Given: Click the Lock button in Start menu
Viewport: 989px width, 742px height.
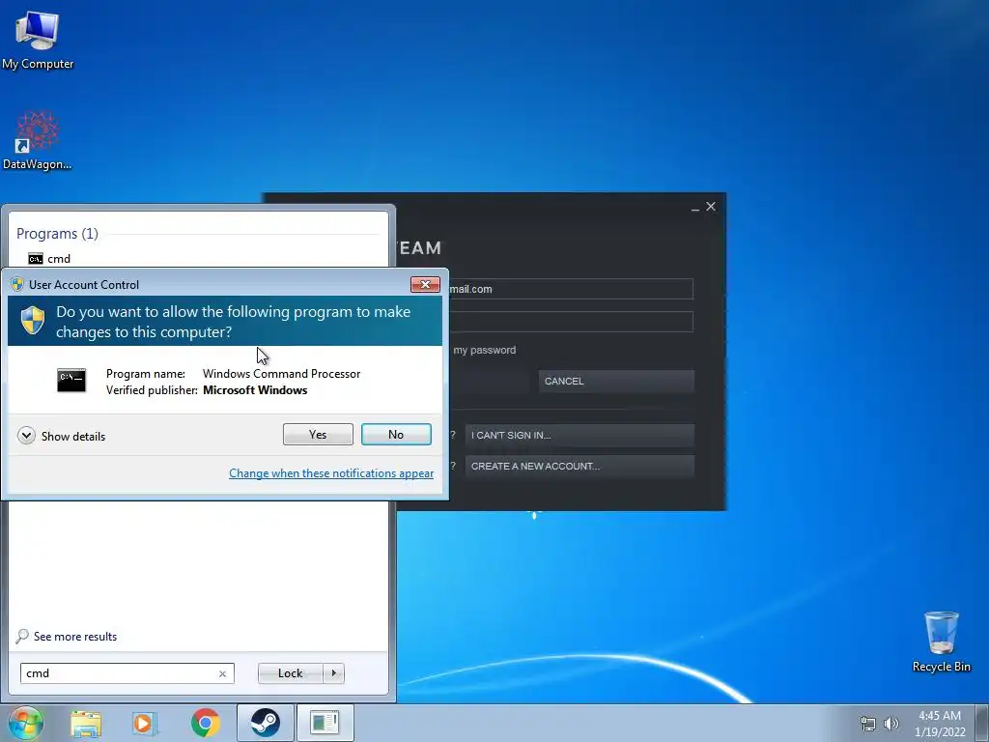Looking at the screenshot, I should tap(290, 673).
